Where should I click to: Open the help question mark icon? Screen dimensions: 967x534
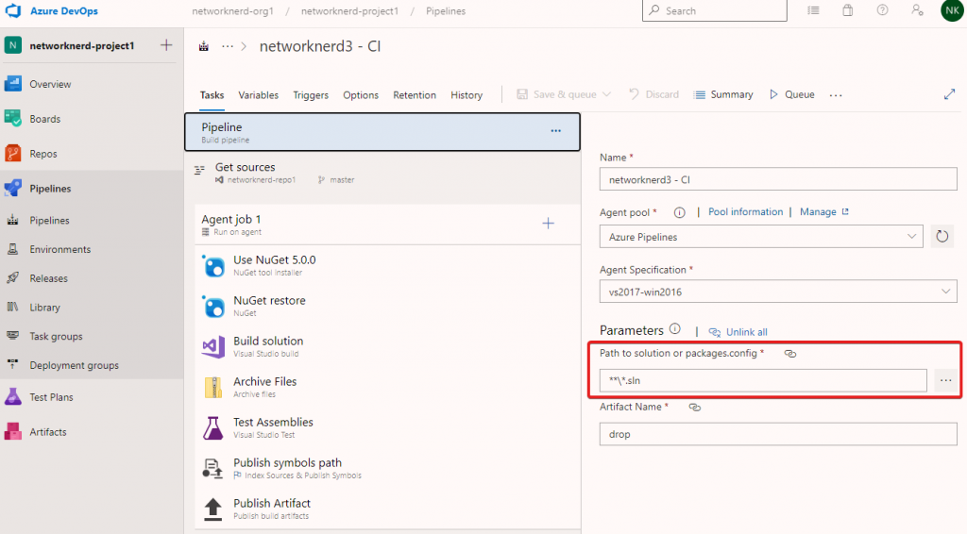click(x=883, y=10)
